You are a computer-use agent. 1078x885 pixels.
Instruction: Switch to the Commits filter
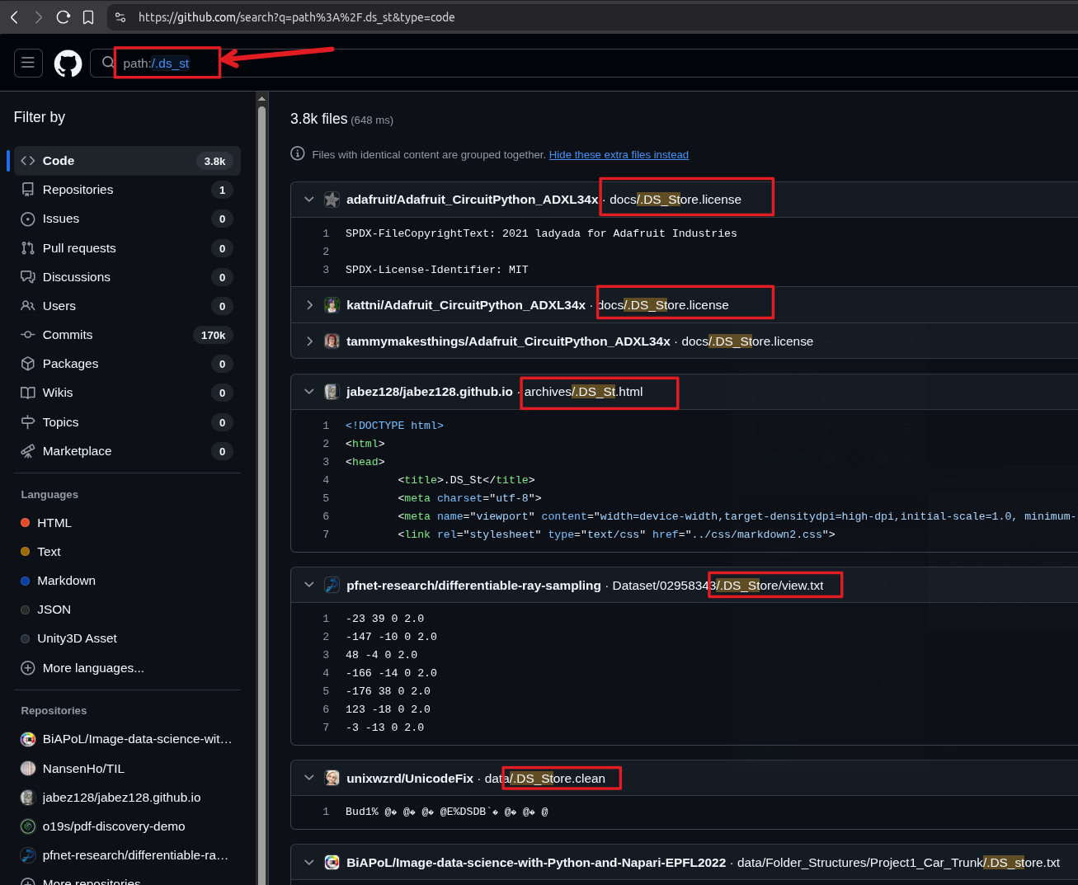click(x=66, y=335)
